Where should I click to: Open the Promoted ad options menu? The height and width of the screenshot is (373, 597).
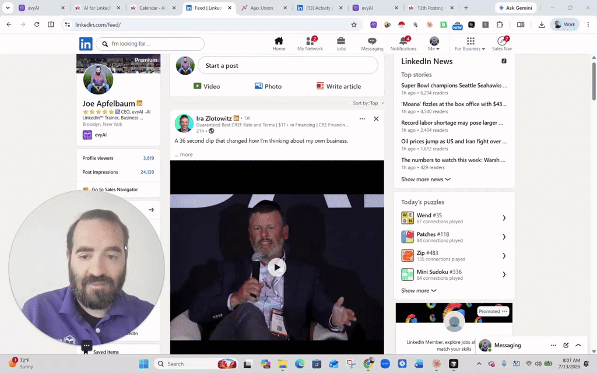[x=504, y=311]
